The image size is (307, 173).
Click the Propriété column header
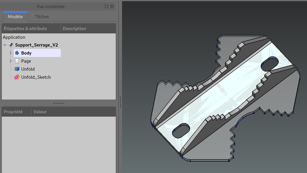(x=13, y=112)
